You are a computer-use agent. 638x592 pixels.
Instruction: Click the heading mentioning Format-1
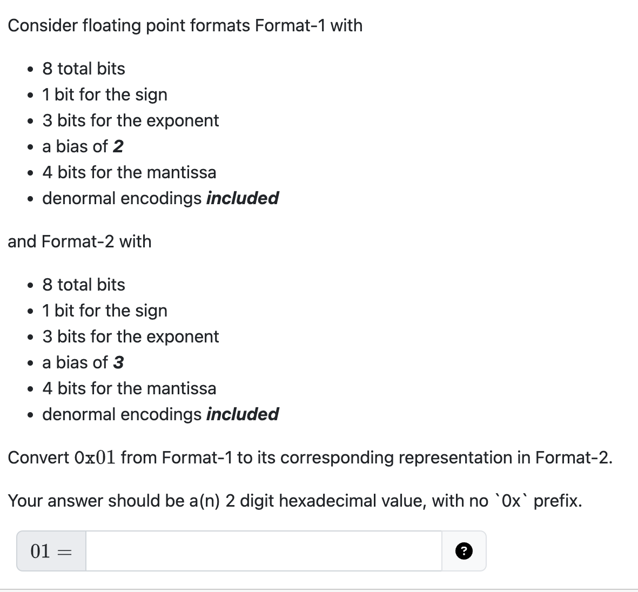(x=185, y=25)
